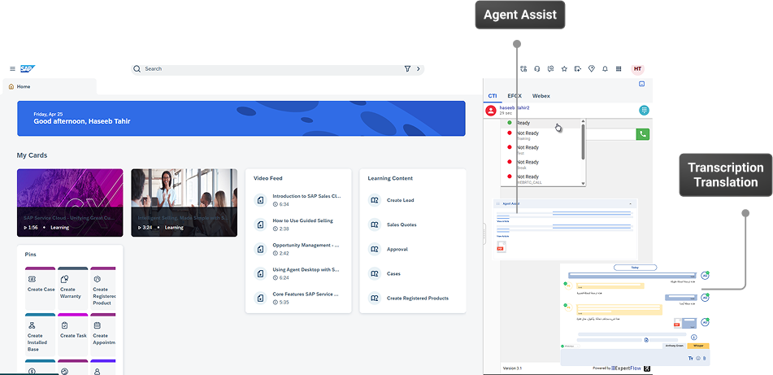This screenshot has height=375, width=773.
Task: Click icon next to Introduction to SAP Sales video
Action: tap(260, 200)
